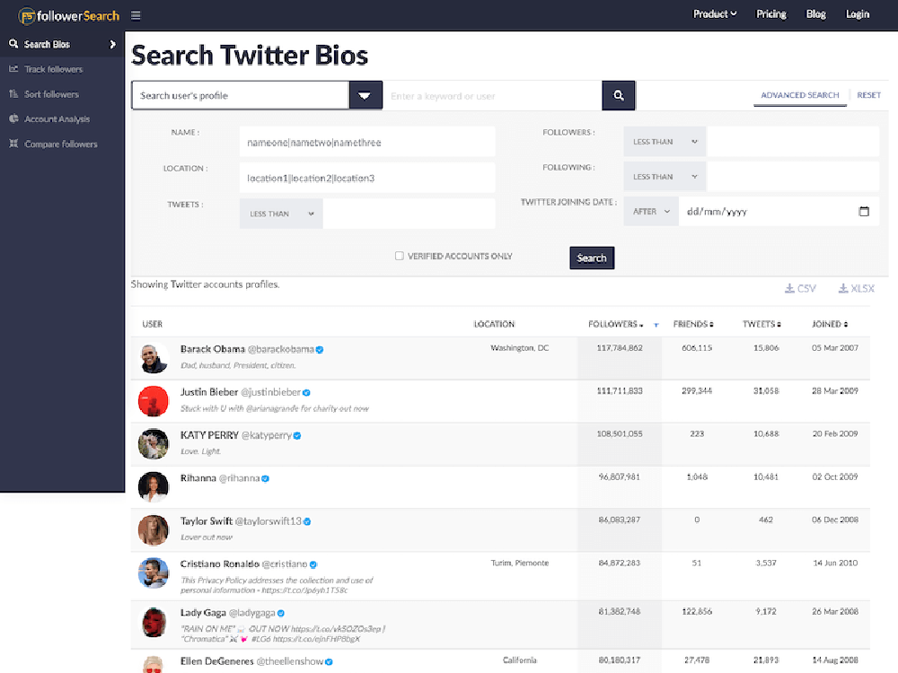Open Cristiano Ronaldo's avatar
The width and height of the screenshot is (898, 673).
154,572
